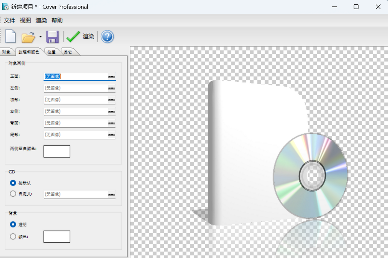Viewport: 388px width, 258px height.
Task: Save the project using the floppy disk icon
Action: 52,36
